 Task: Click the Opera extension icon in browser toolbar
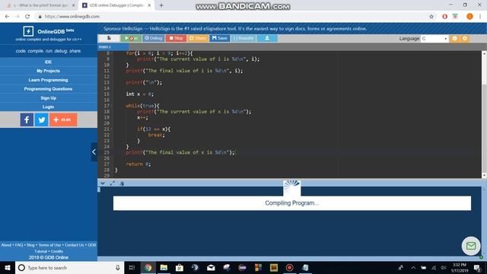click(444, 17)
